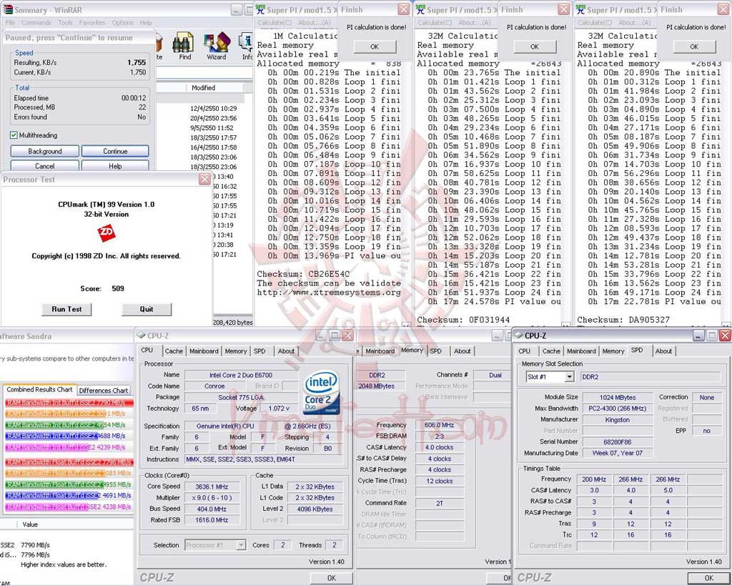Open Combined Results Chart tab in Sandra
The height and width of the screenshot is (586, 732).
(39, 389)
